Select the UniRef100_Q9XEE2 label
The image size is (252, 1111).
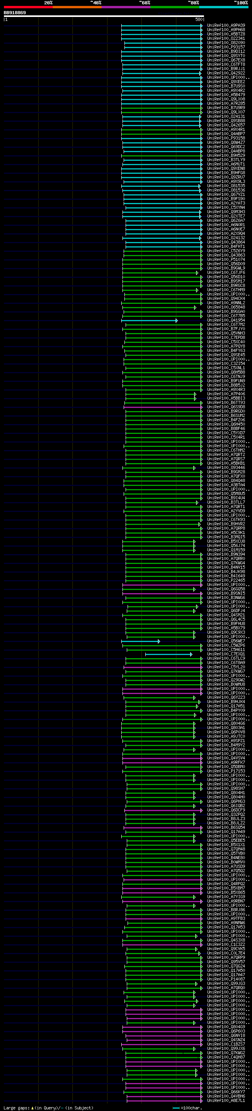coord(226,82)
